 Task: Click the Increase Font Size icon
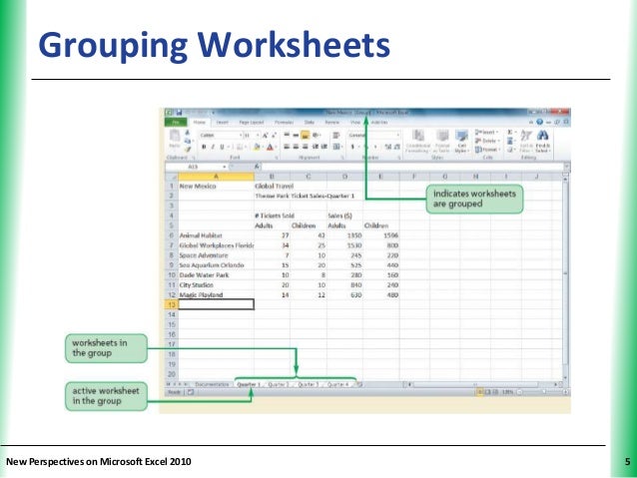click(x=265, y=136)
